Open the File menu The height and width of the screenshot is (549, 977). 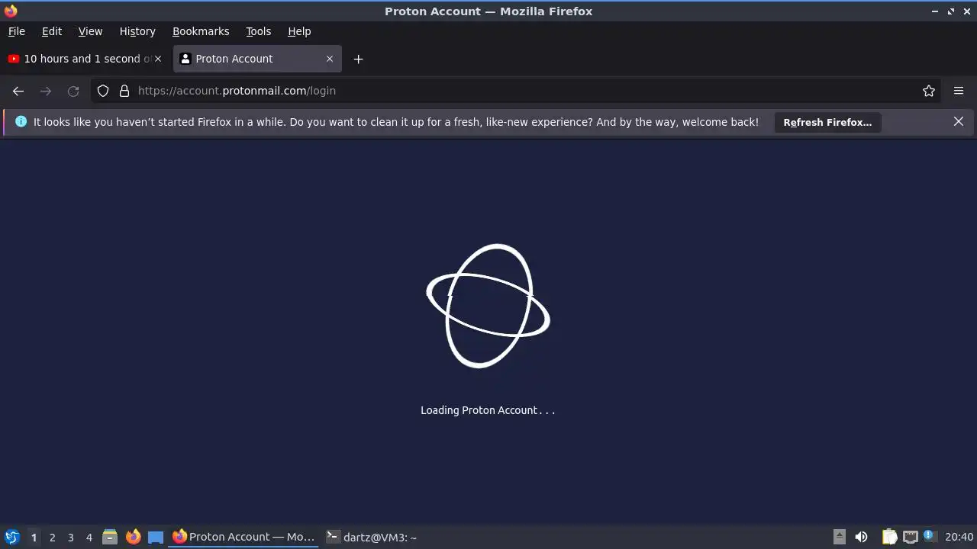point(17,31)
